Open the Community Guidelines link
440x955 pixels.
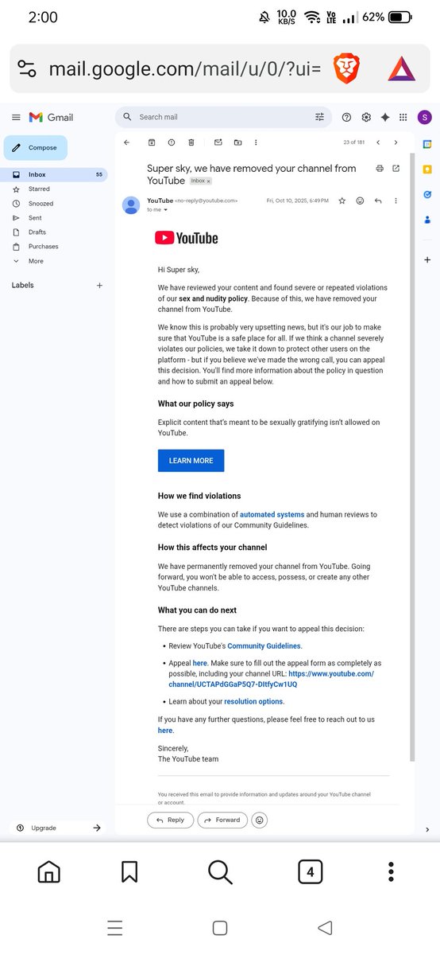264,646
